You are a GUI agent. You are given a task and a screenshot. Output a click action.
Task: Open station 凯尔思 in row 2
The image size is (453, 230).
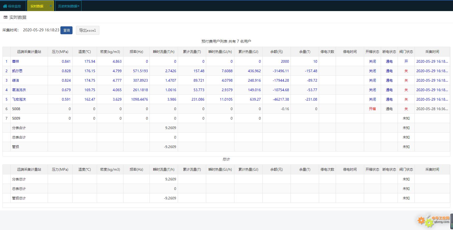tap(17, 71)
